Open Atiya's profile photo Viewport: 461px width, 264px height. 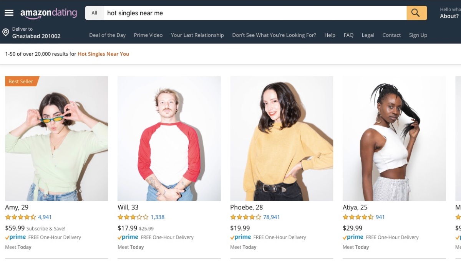point(394,138)
